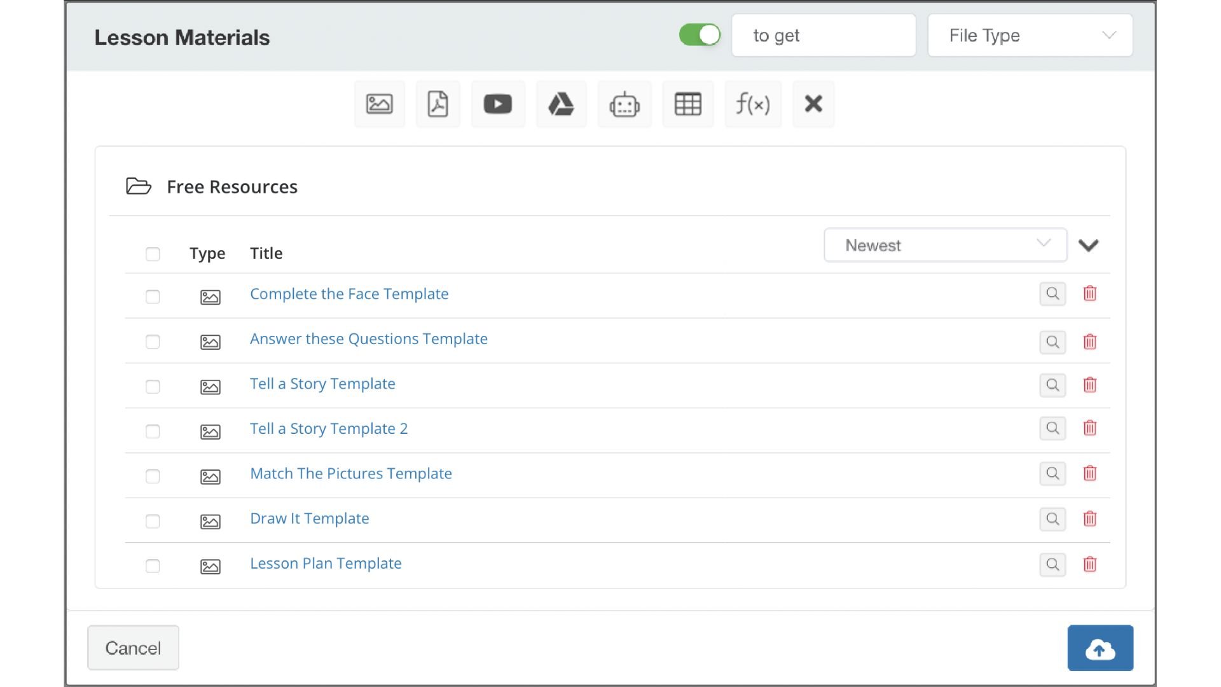1221x687 pixels.
Task: Open the Newest sort order dropdown
Action: (x=946, y=245)
